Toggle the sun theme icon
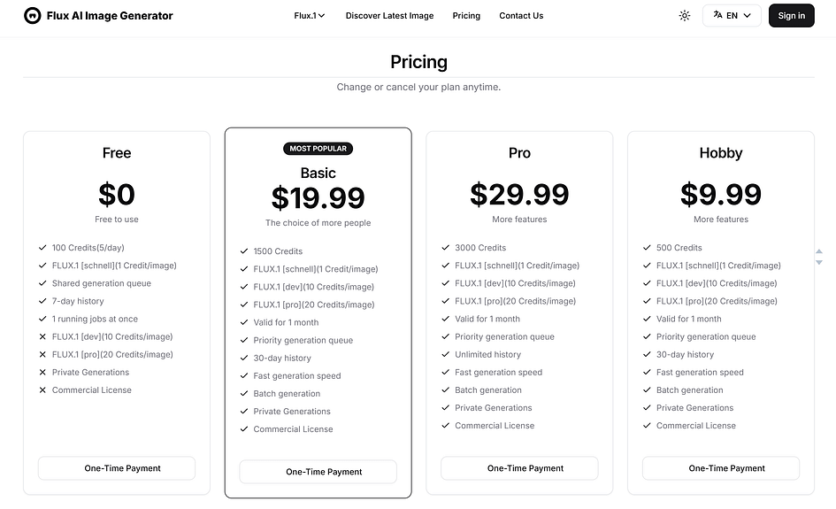The image size is (836, 509). click(x=685, y=15)
